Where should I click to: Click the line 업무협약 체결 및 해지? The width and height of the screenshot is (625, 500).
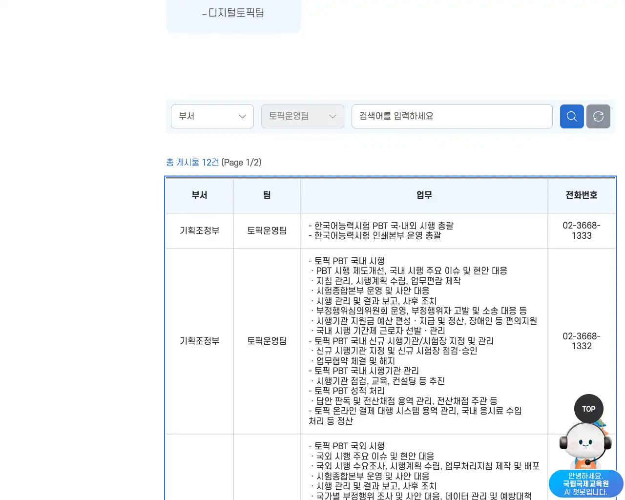coord(354,361)
